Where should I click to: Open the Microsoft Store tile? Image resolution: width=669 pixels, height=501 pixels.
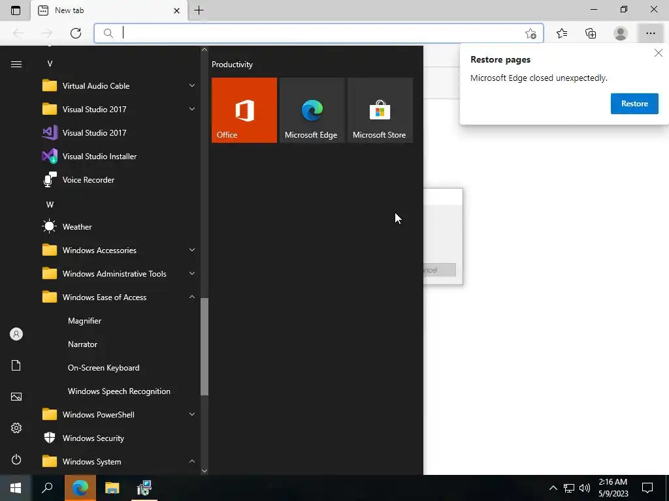click(x=380, y=110)
